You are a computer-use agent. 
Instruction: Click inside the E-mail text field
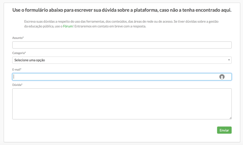pos(115,77)
